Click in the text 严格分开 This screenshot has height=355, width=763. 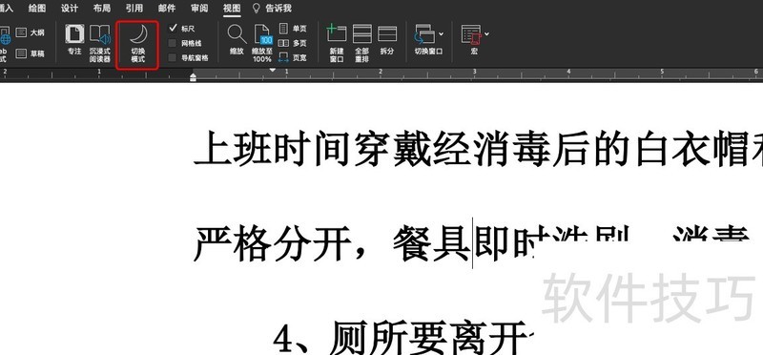click(272, 243)
